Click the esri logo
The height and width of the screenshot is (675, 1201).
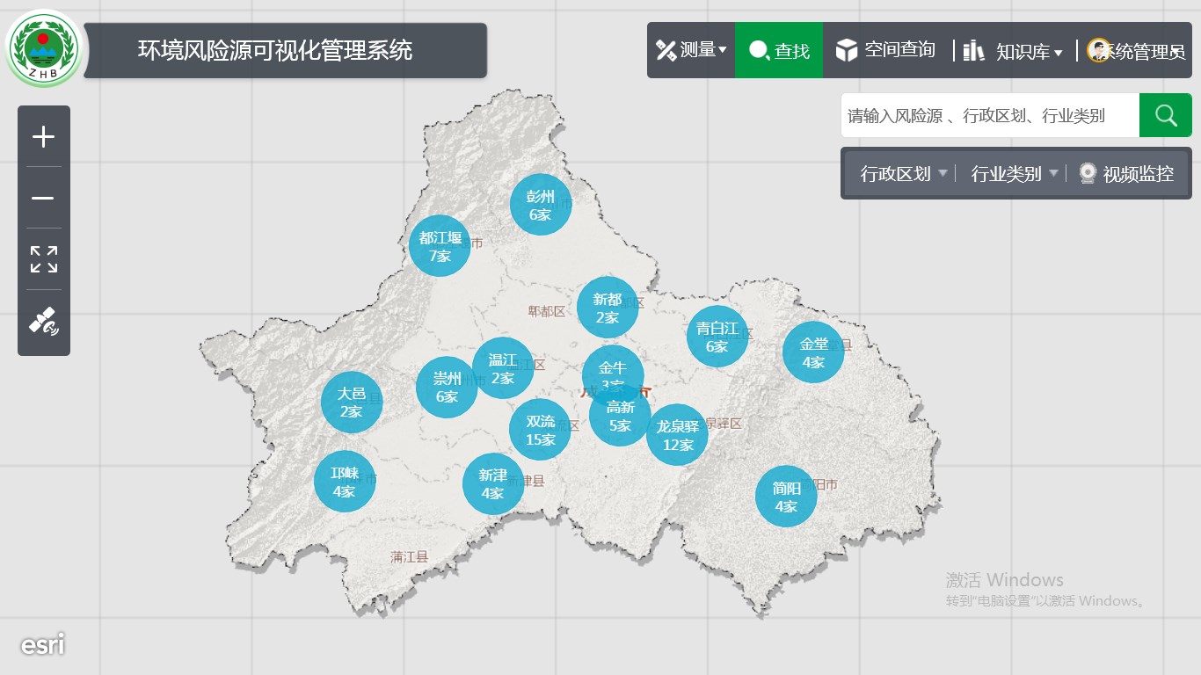pos(43,645)
